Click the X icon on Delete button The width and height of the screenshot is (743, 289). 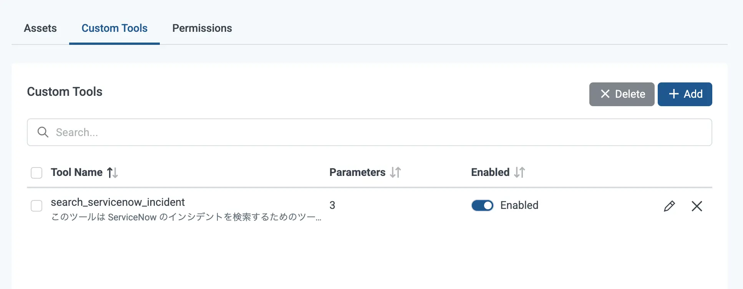coord(605,94)
